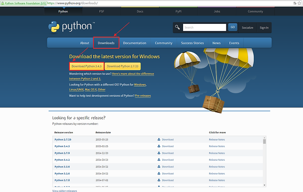The width and height of the screenshot is (303, 192).
Task: Open Community in main navigation bar
Action: 163,43
